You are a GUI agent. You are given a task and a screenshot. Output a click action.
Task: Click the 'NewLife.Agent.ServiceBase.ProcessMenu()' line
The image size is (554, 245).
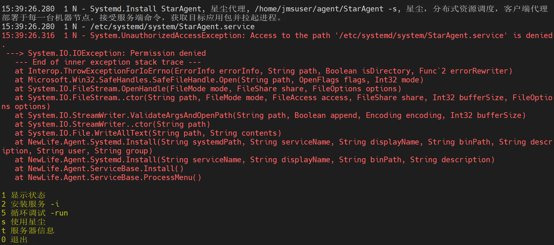click(114, 177)
